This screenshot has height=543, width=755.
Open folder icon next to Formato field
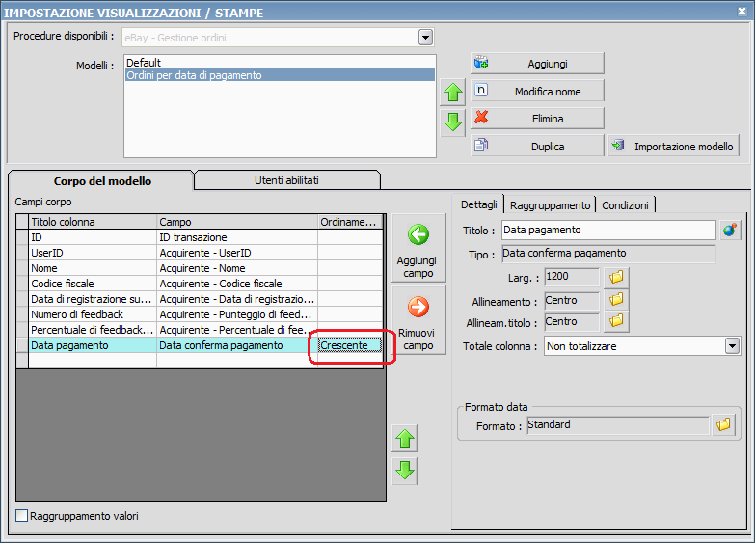pyautogui.click(x=723, y=425)
